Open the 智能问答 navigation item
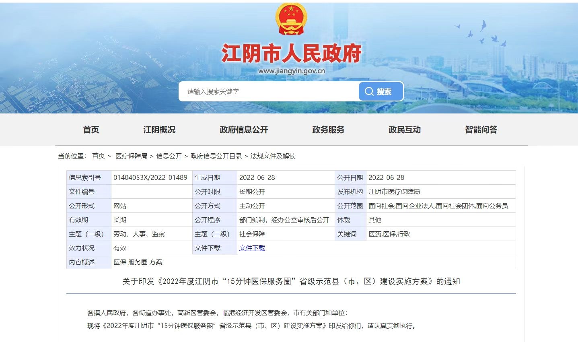 [481, 130]
